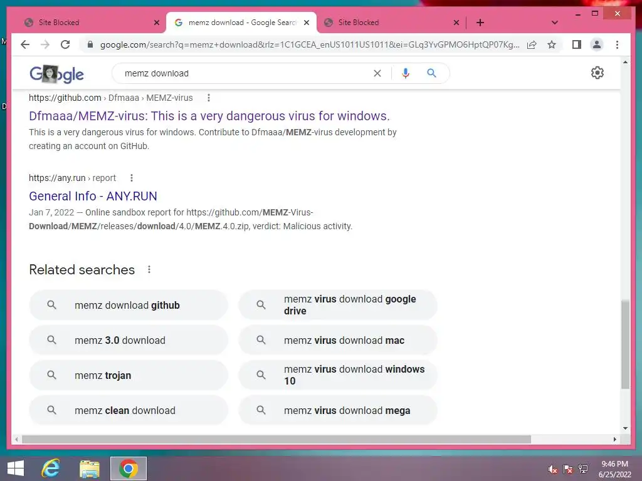Share this page from address bar
Screen dimensions: 642x481
click(532, 44)
